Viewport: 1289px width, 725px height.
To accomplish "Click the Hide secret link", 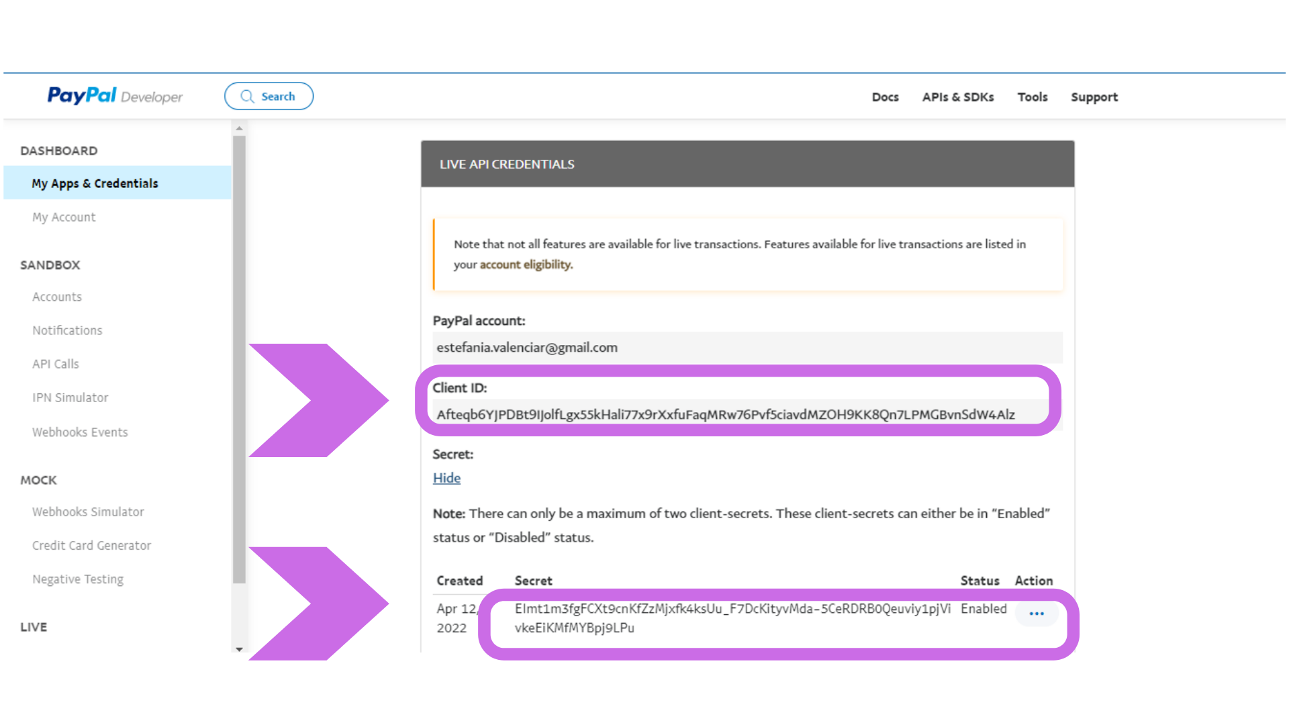I will [x=446, y=478].
